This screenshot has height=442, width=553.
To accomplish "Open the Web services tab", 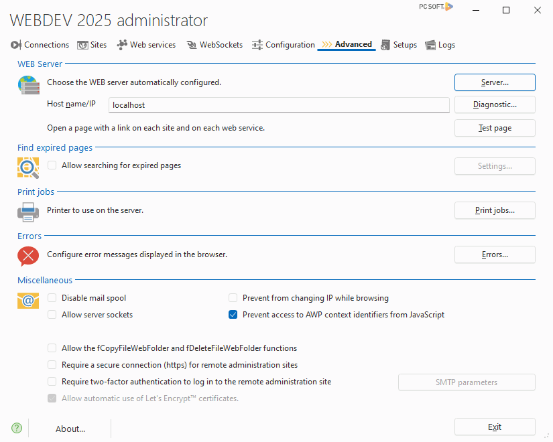I will point(146,45).
